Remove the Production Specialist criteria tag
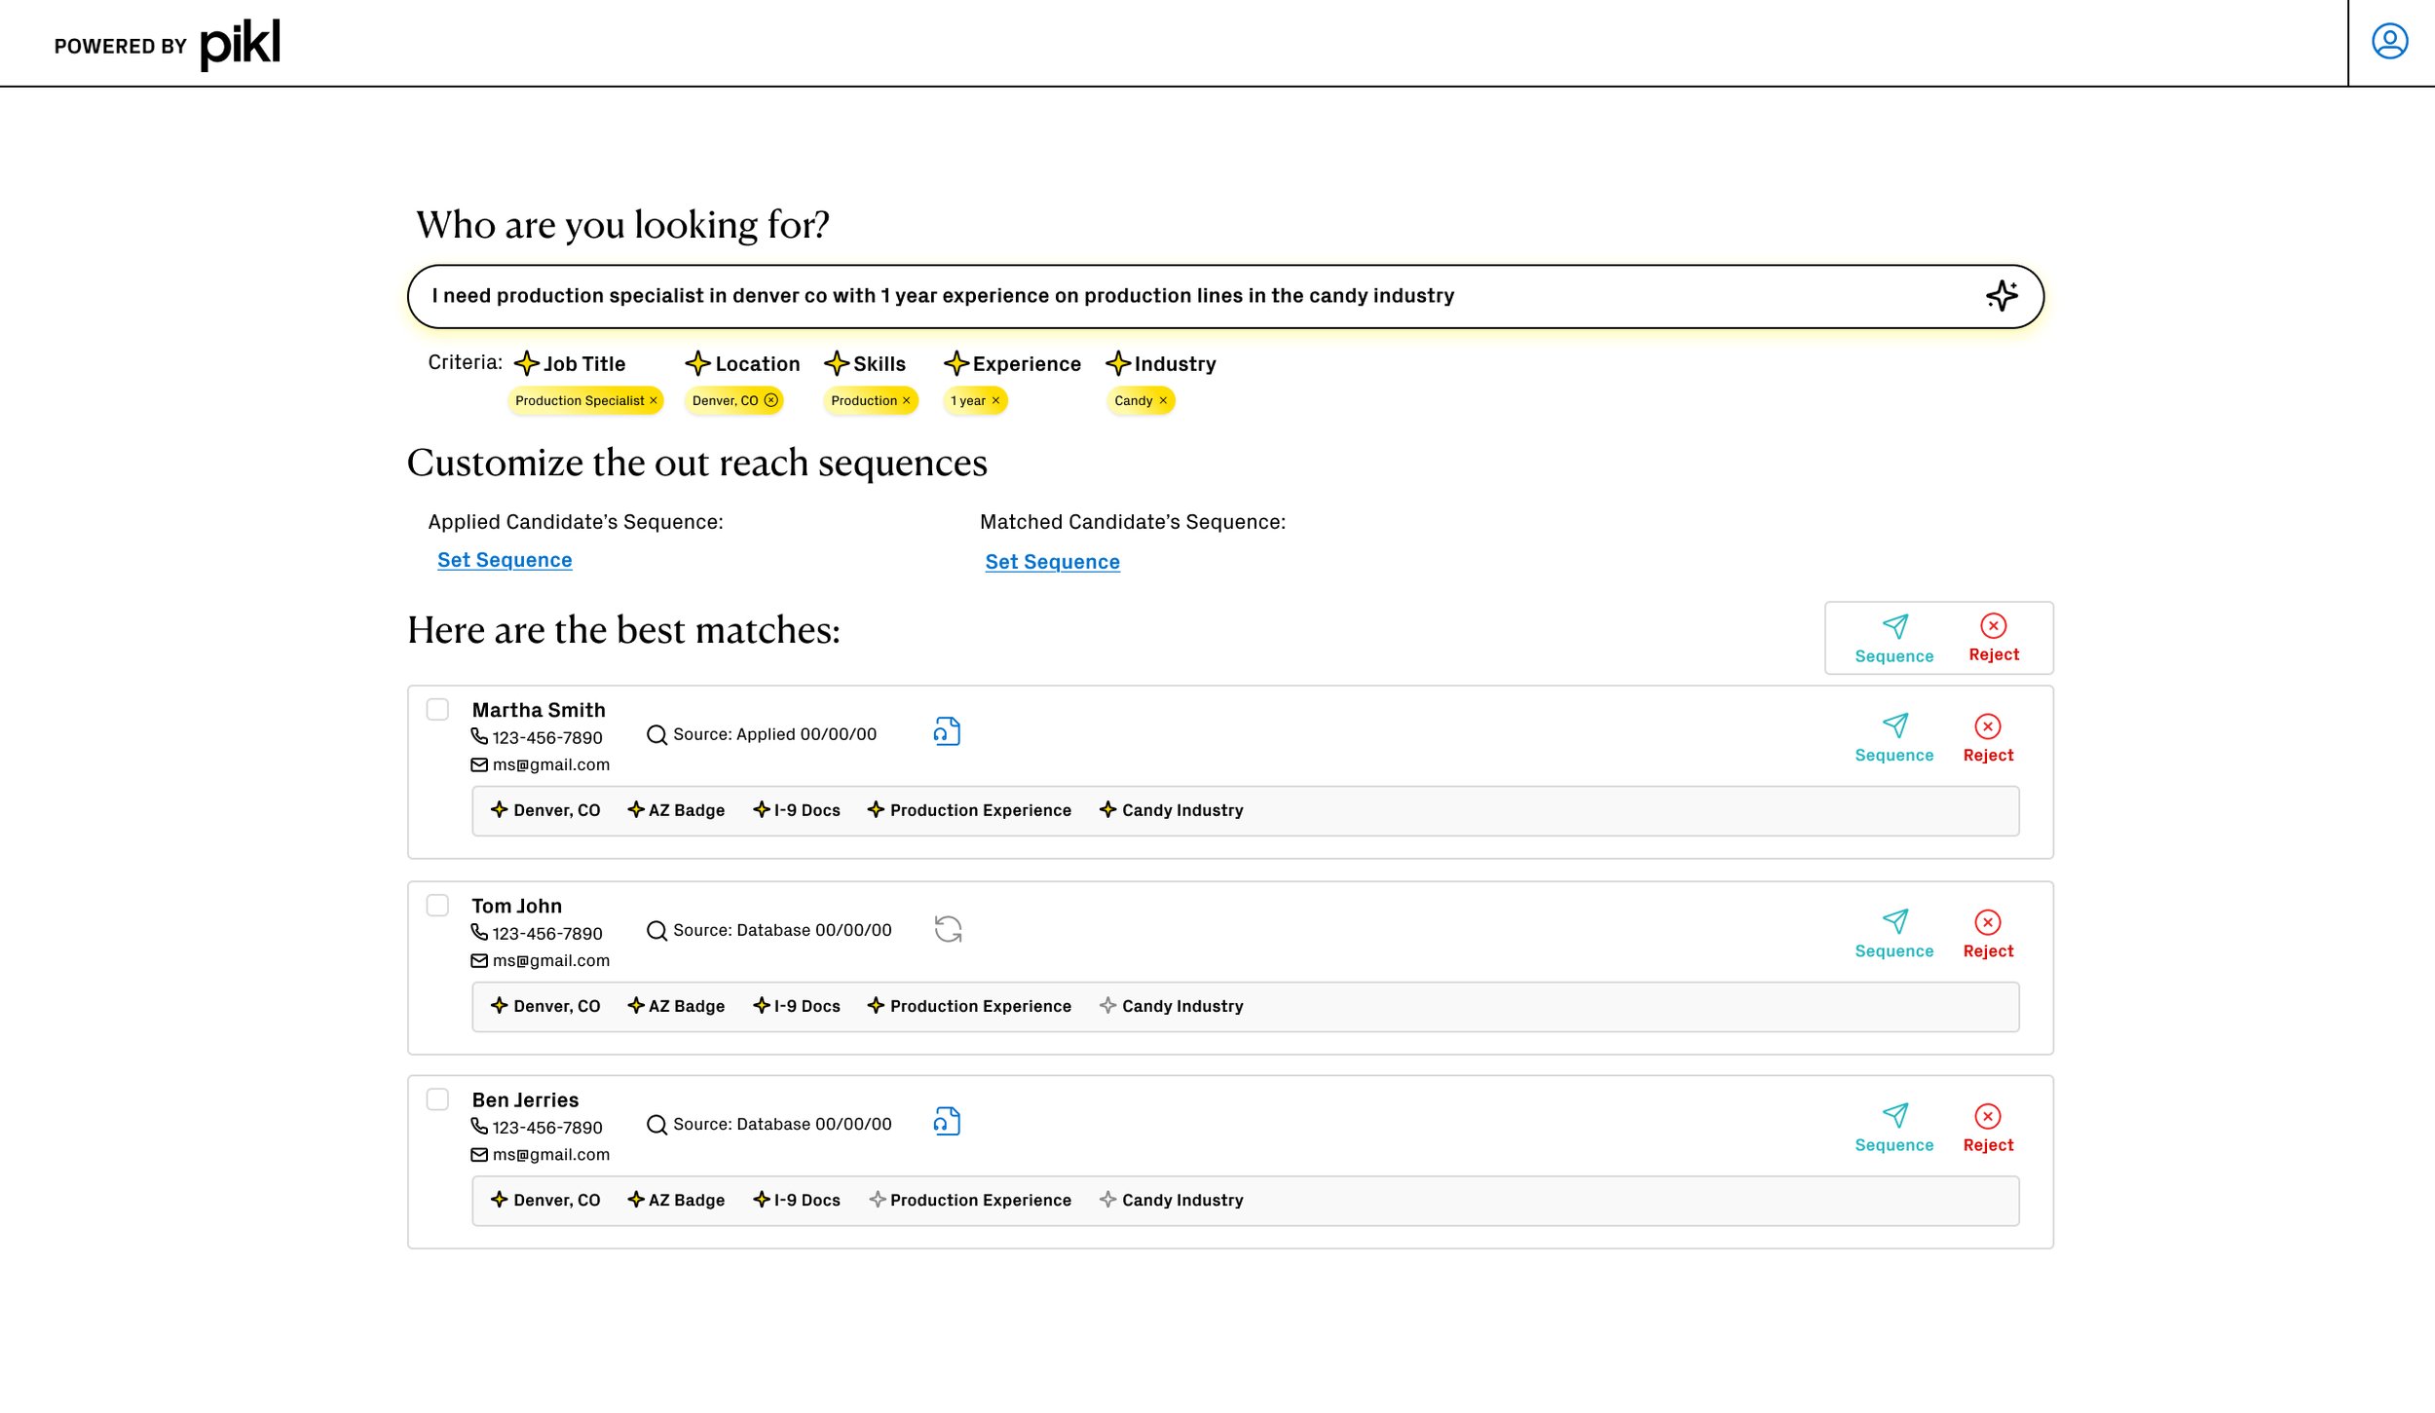Viewport: 2435px width, 1413px height. 654,400
